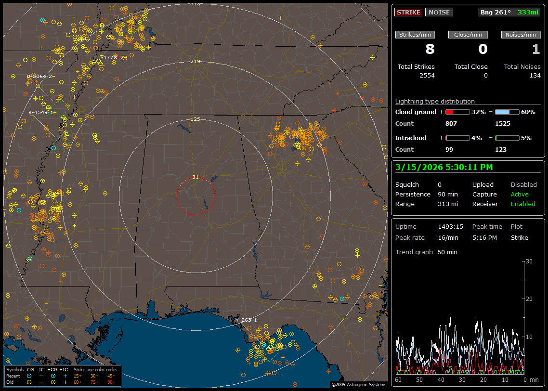
Task: Click the cyan Recent -CG legend symbol
Action: click(29, 376)
